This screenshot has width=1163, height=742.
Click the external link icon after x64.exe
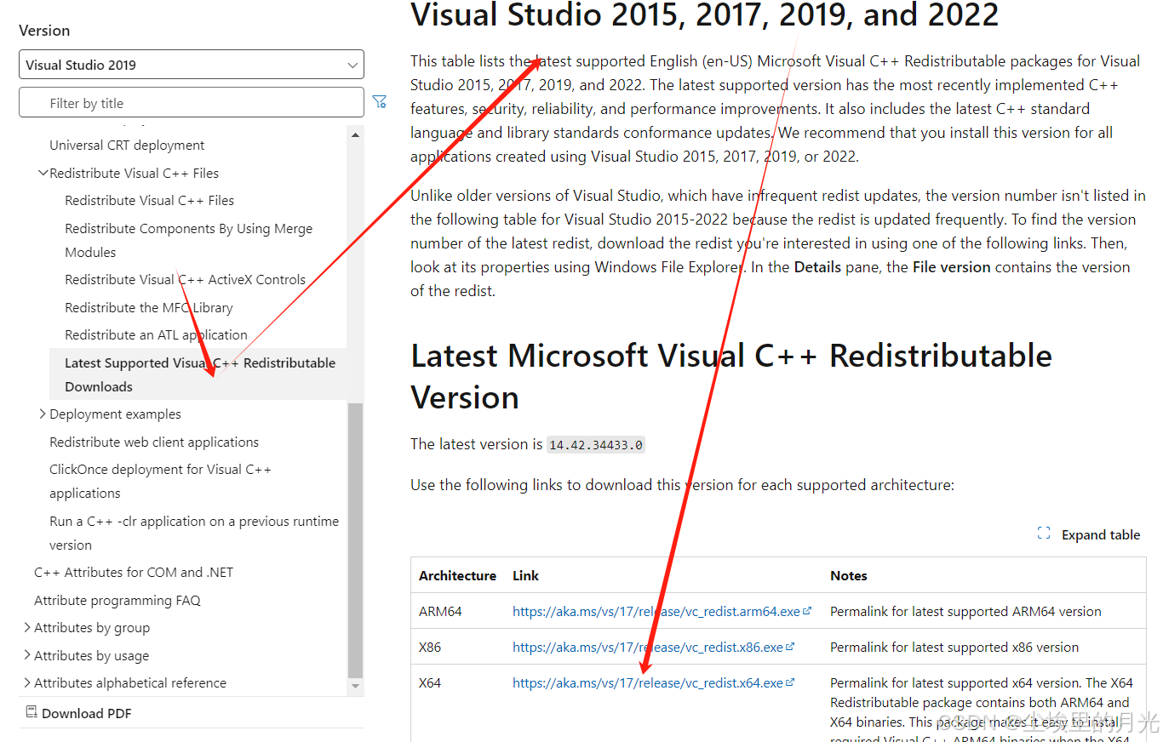[790, 682]
